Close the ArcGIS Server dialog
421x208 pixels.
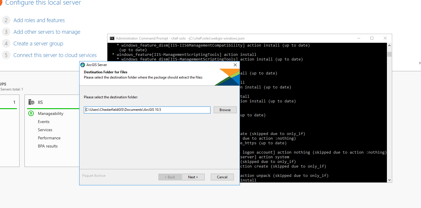point(235,65)
